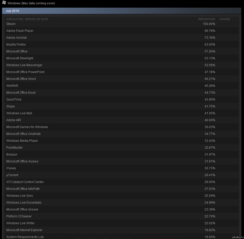
Task: Select the Adobe AIR row
Action: pos(122,120)
